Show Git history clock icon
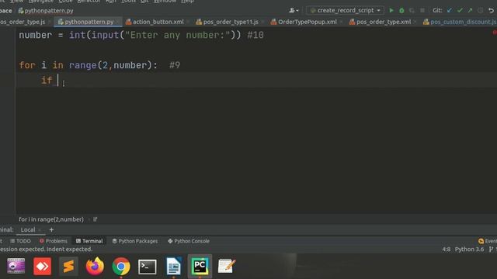Viewport: 497px width, 279px height. pos(481,10)
